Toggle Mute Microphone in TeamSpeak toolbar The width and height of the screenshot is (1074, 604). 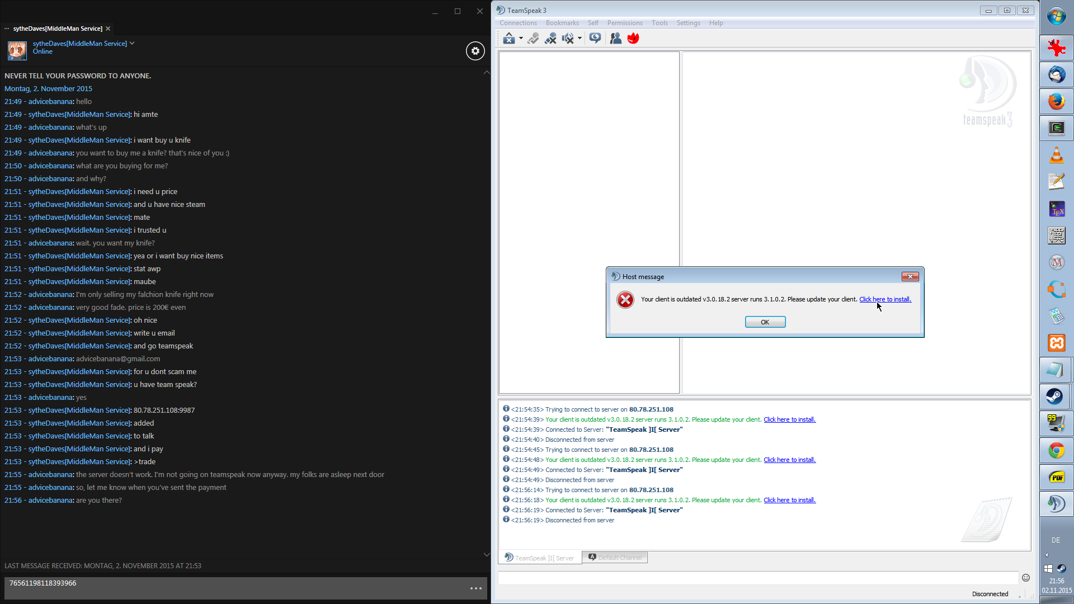click(550, 38)
